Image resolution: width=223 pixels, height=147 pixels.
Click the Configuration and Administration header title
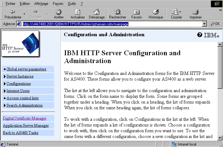pyautogui.click(x=104, y=34)
